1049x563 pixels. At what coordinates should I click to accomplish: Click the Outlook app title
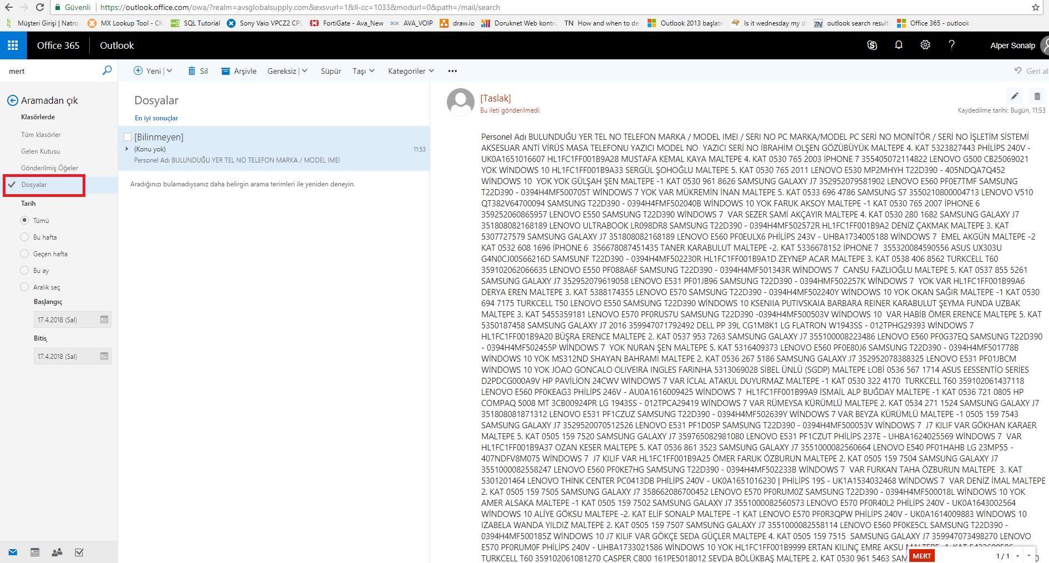tap(117, 45)
